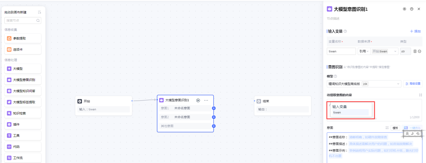Open the 精调知识大模型高级版 model dropdown
Screen dimensions: 426x163
click(364, 84)
